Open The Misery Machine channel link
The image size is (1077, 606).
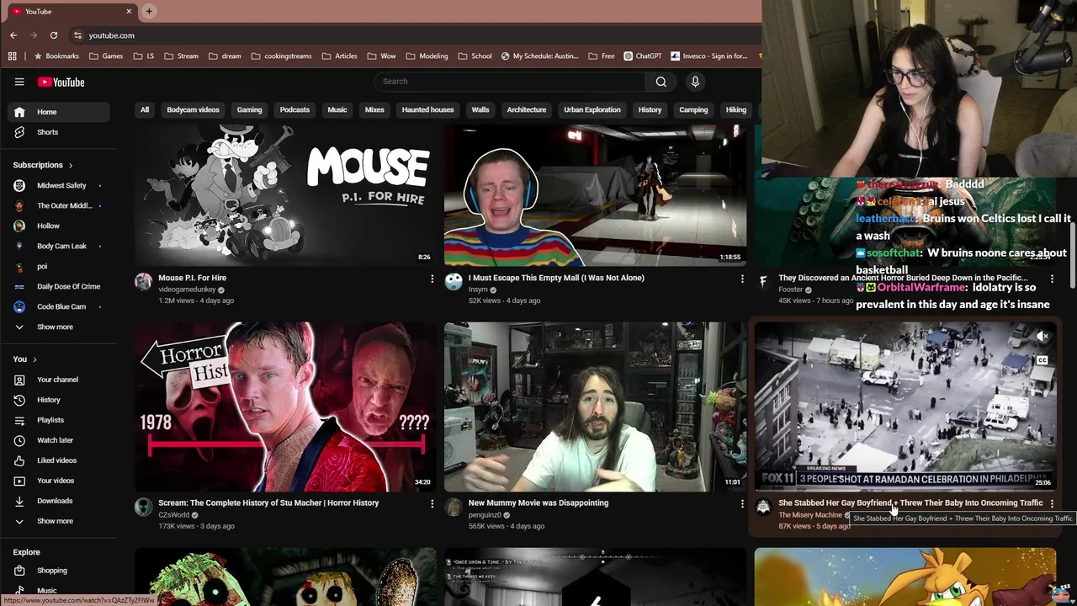pos(810,515)
